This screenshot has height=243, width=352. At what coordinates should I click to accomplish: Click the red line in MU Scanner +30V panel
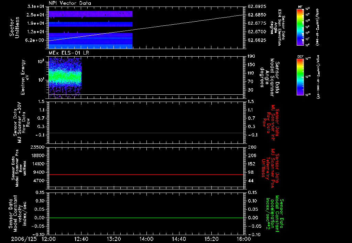(146, 133)
